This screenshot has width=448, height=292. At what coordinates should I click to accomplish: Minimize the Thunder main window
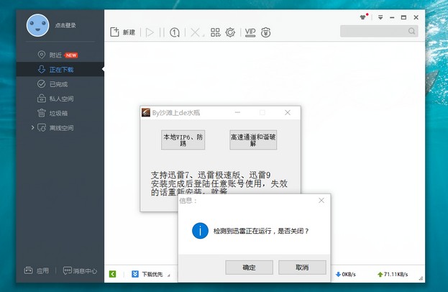tap(392, 17)
